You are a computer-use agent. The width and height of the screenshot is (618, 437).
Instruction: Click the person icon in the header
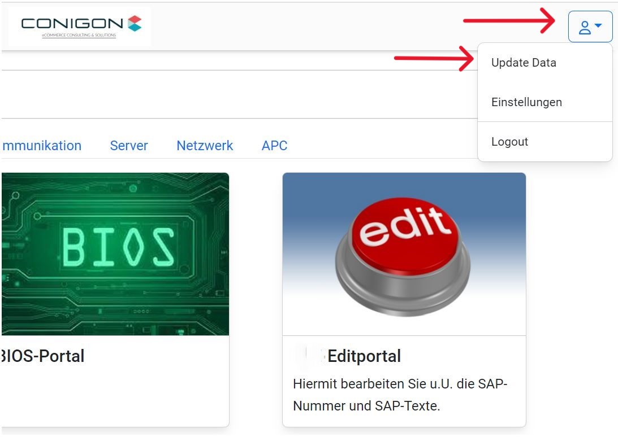click(585, 27)
